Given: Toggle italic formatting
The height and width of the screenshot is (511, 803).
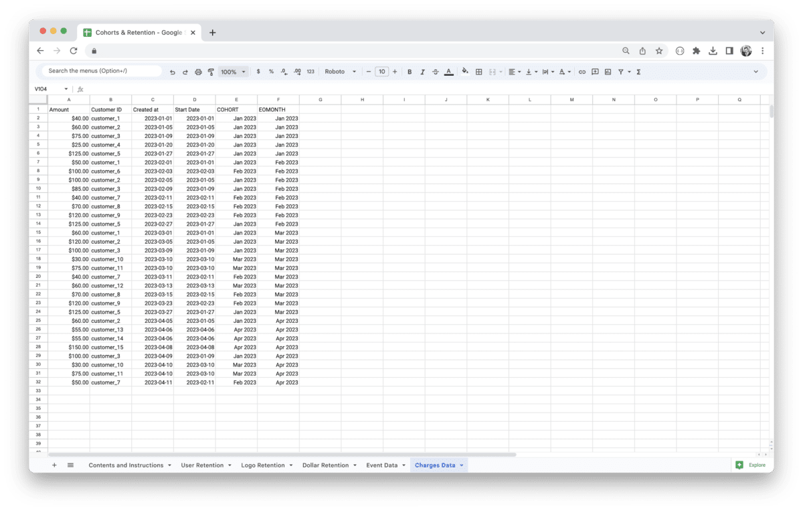Looking at the screenshot, I should coord(422,71).
